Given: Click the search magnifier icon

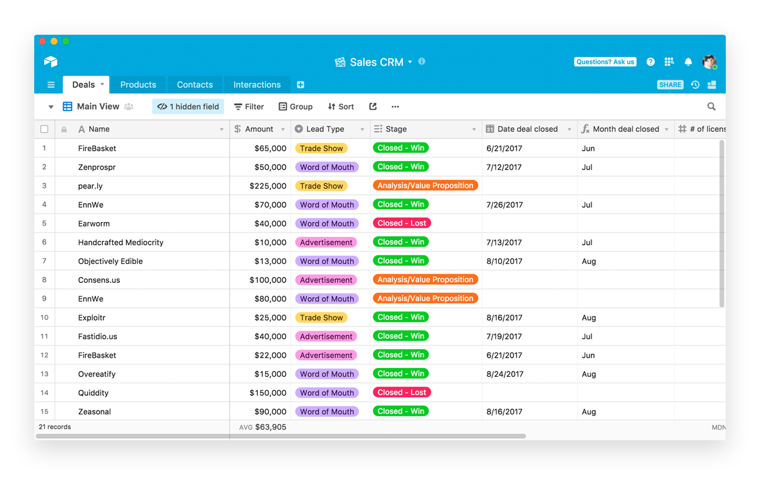Looking at the screenshot, I should coord(711,107).
